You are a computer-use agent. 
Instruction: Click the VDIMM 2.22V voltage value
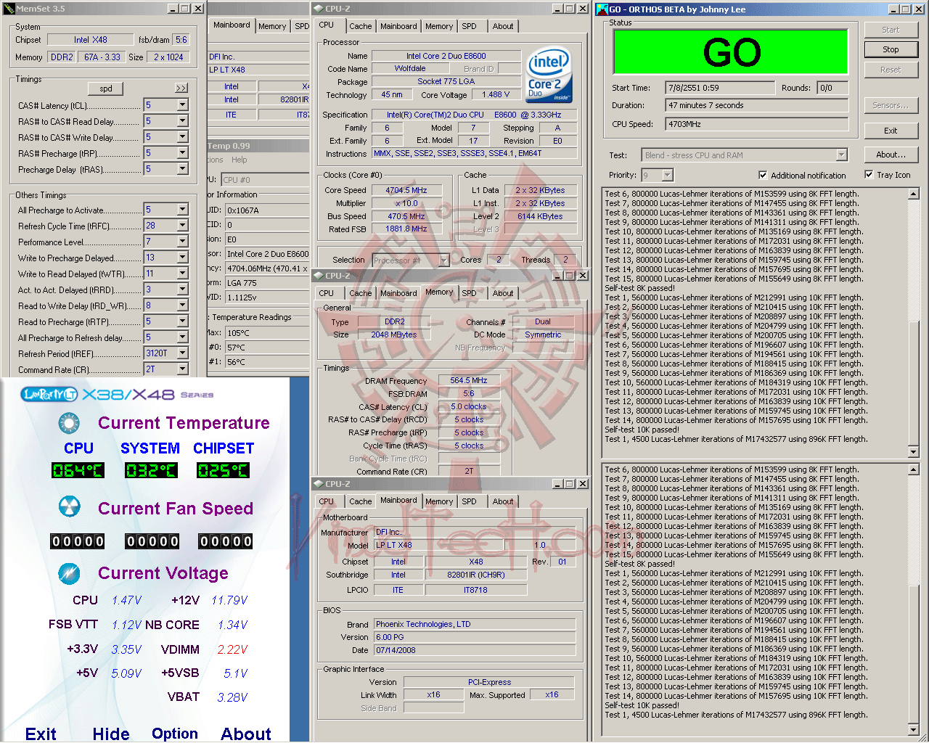(233, 649)
